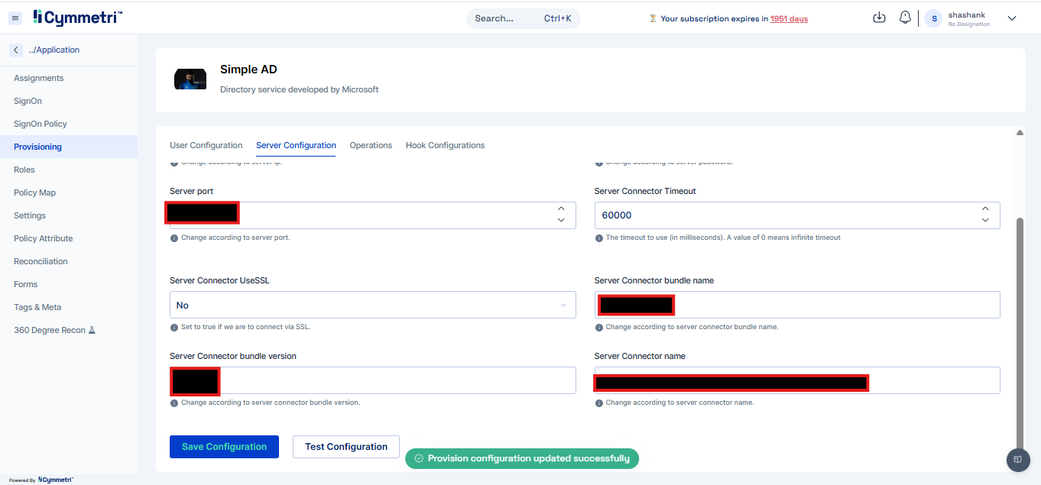Switch to User Configuration tab
This screenshot has width=1041, height=485.
pos(206,145)
